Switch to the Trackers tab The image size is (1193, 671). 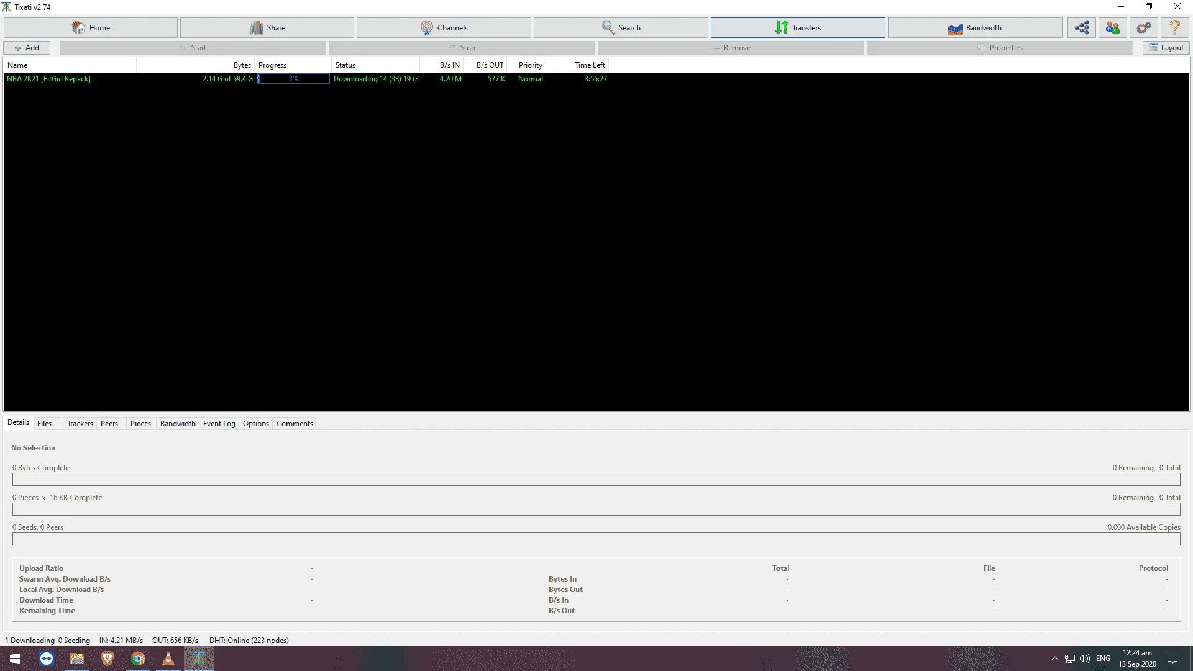click(80, 424)
